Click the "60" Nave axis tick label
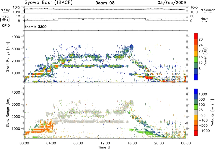 point(192,16)
